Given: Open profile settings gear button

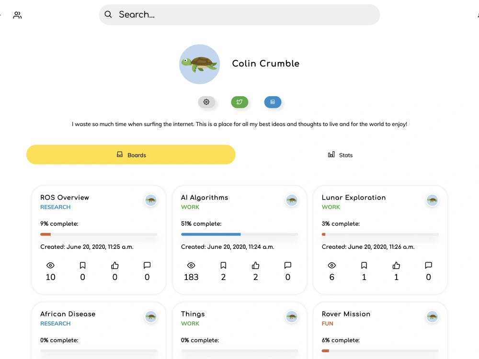Looking at the screenshot, I should pos(206,102).
